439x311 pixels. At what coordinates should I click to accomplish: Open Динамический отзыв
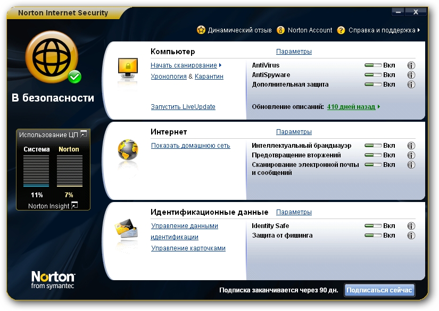point(239,30)
